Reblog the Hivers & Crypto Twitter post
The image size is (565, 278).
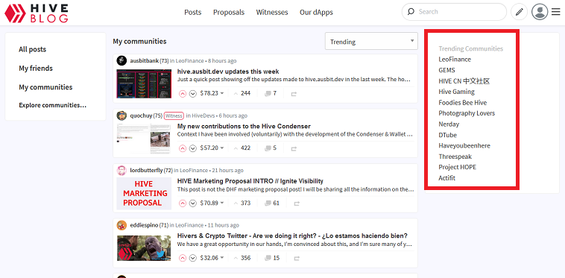[x=297, y=258]
